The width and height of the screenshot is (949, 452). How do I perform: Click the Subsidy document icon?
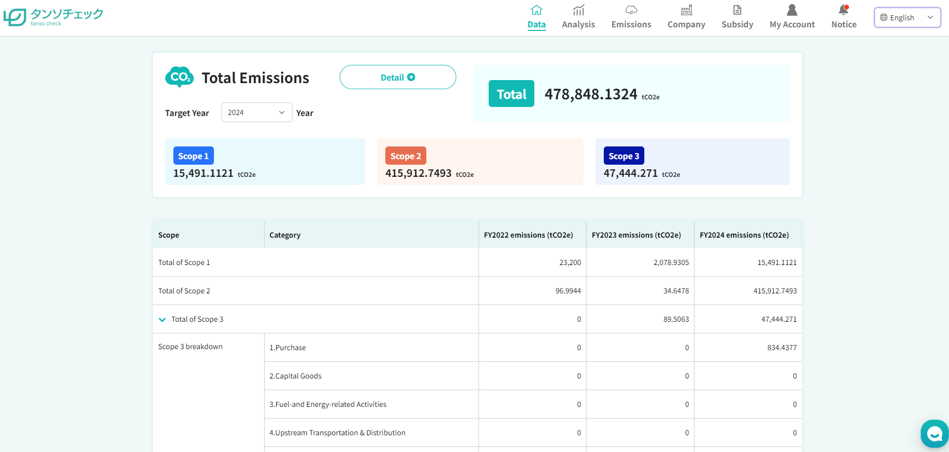[737, 10]
